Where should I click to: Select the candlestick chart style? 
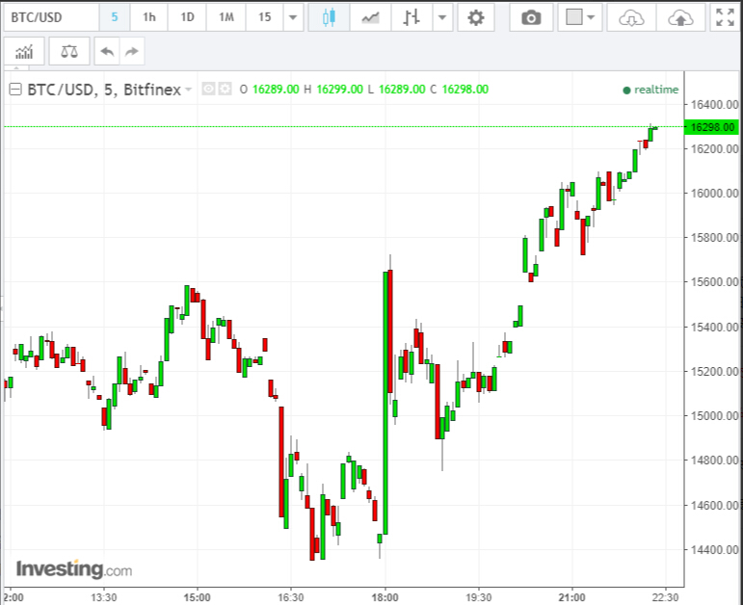tap(329, 17)
